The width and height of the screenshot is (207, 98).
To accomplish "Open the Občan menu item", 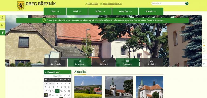I will (100, 11).
